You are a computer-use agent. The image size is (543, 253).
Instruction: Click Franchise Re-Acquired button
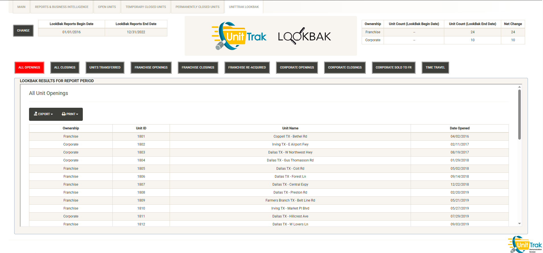click(x=247, y=68)
